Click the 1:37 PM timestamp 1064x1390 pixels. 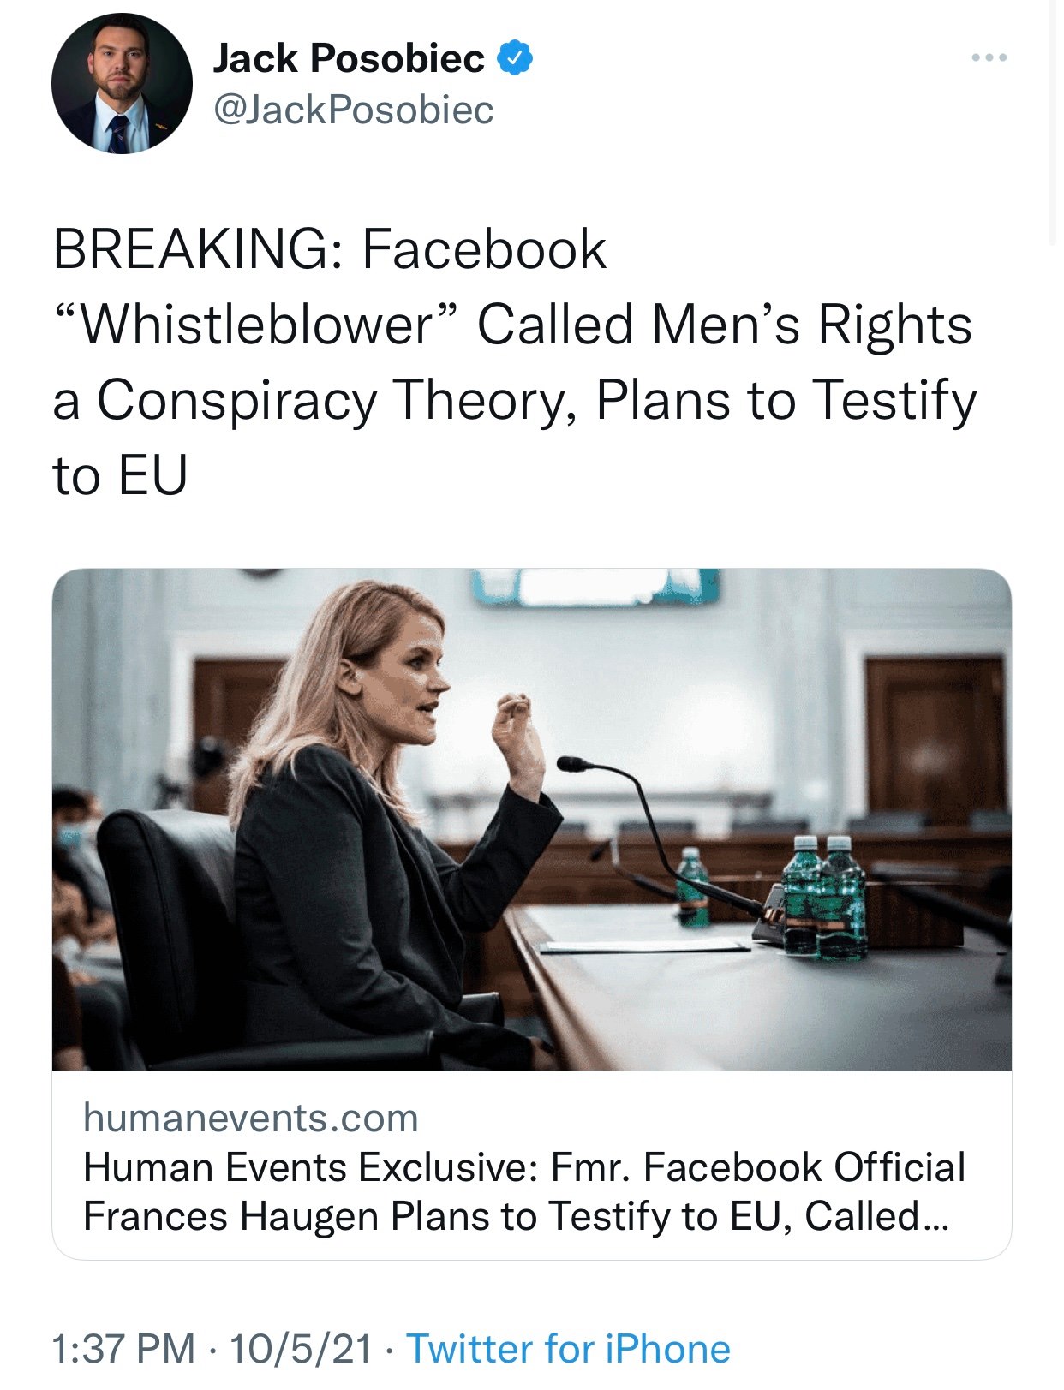124,1348
